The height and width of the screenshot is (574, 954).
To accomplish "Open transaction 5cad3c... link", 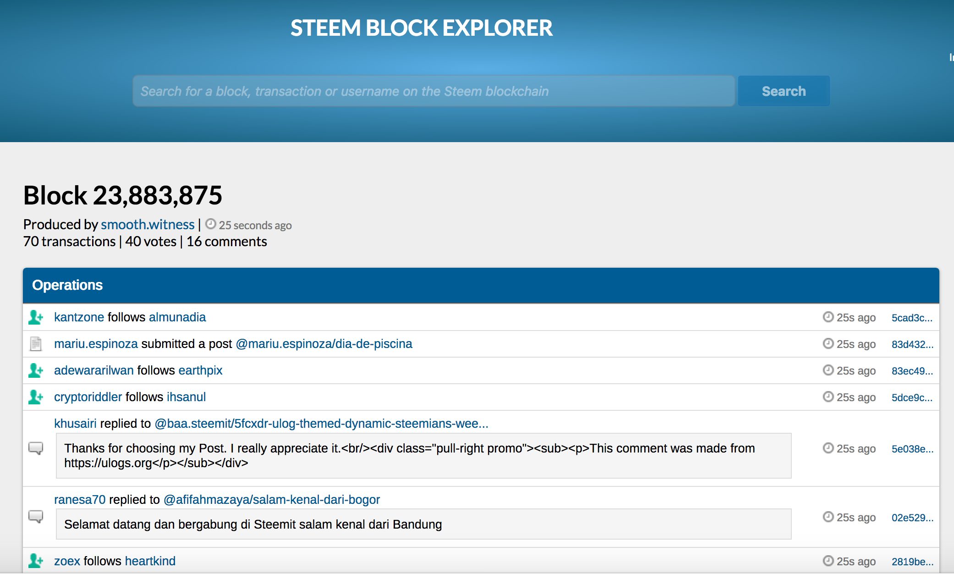I will coord(911,318).
